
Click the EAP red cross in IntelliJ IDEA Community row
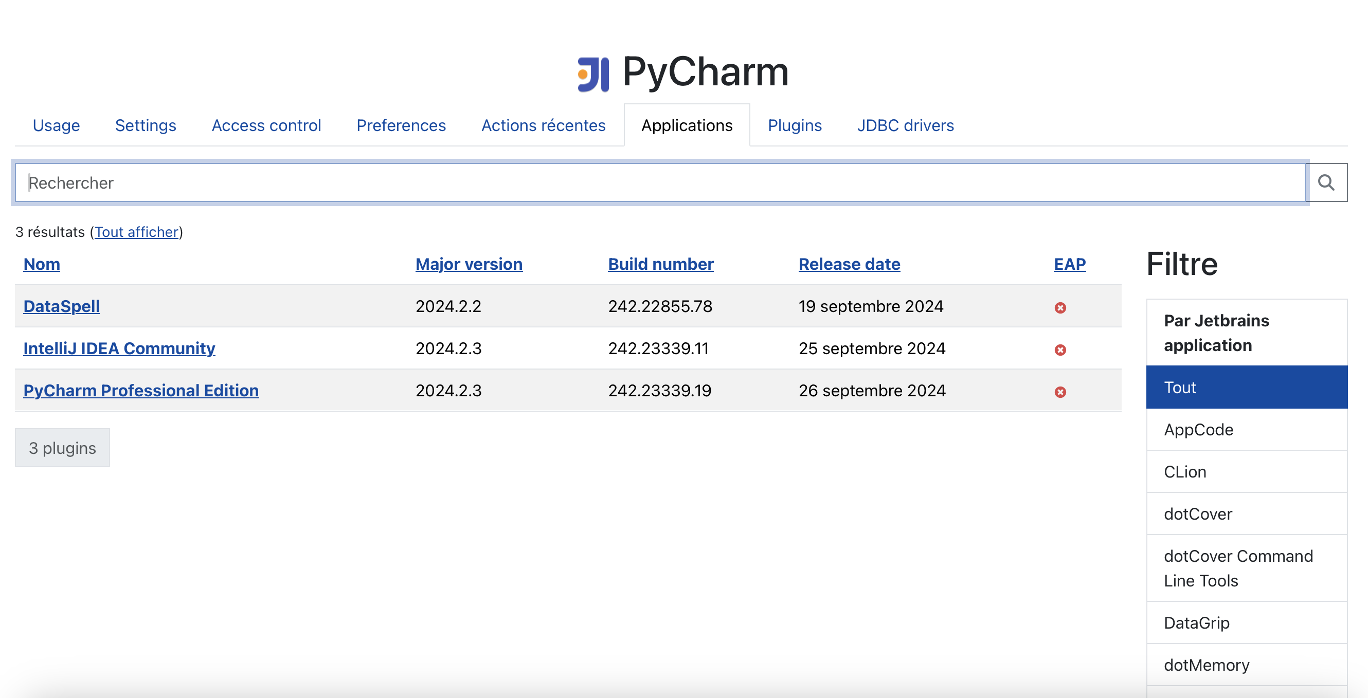(1060, 350)
